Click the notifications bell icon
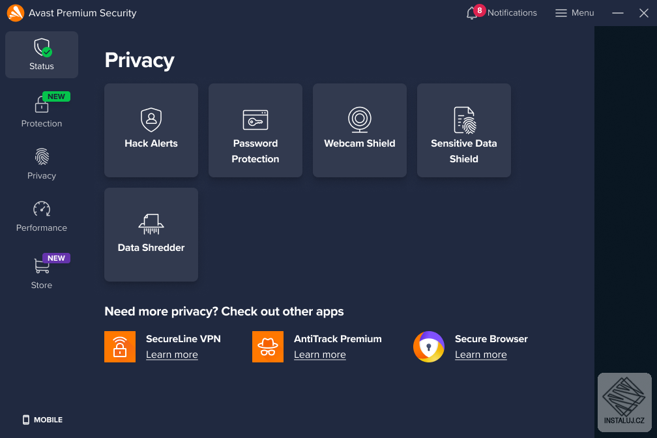This screenshot has width=657, height=438. click(x=471, y=14)
